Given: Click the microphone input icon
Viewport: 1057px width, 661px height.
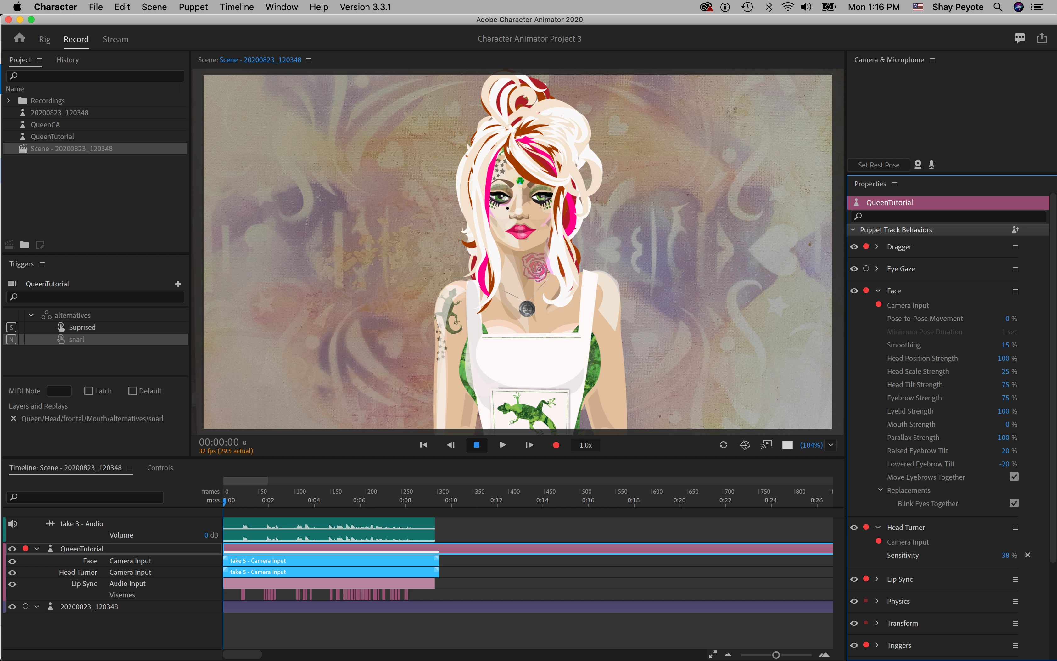Looking at the screenshot, I should tap(931, 165).
